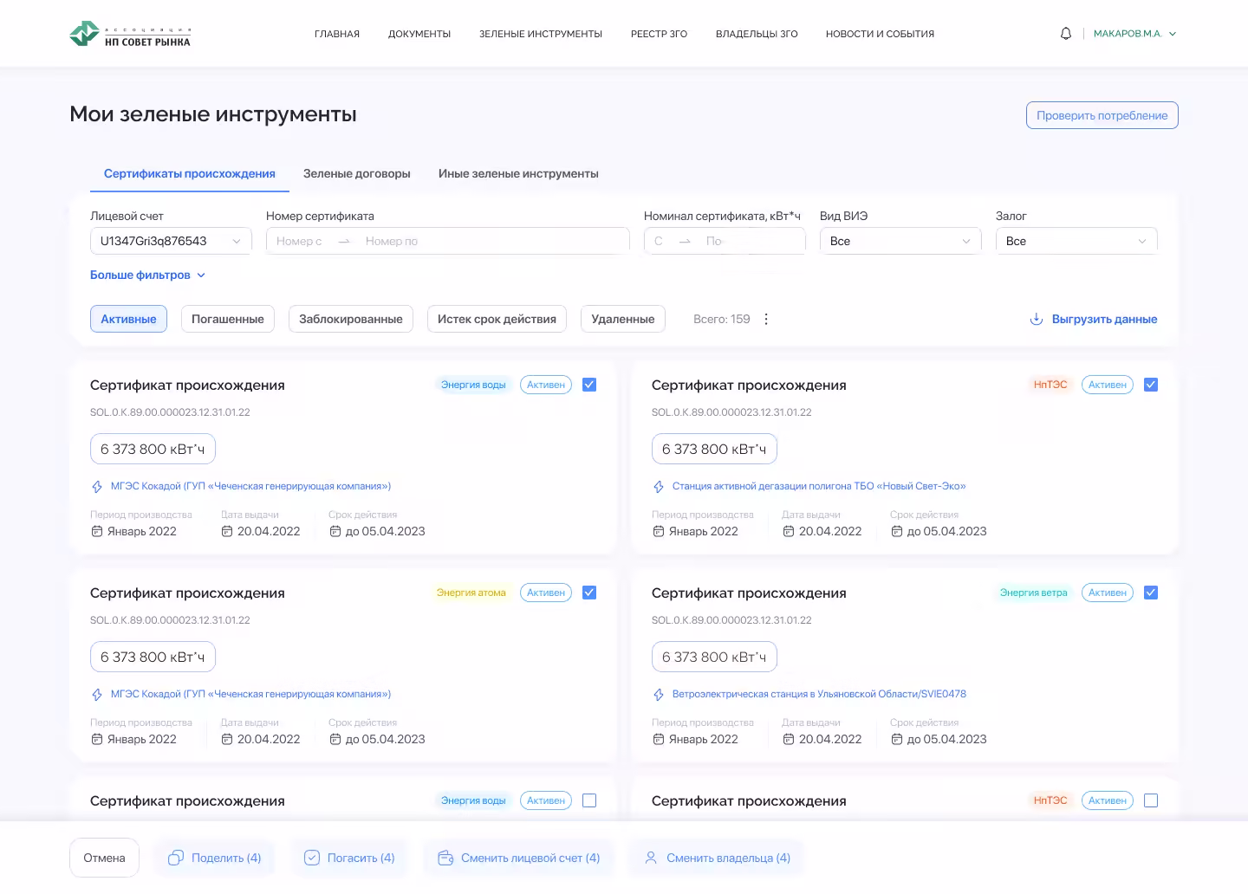This screenshot has width=1248, height=894.
Task: Click the download icon for Выгрузить данные
Action: pyautogui.click(x=1036, y=319)
